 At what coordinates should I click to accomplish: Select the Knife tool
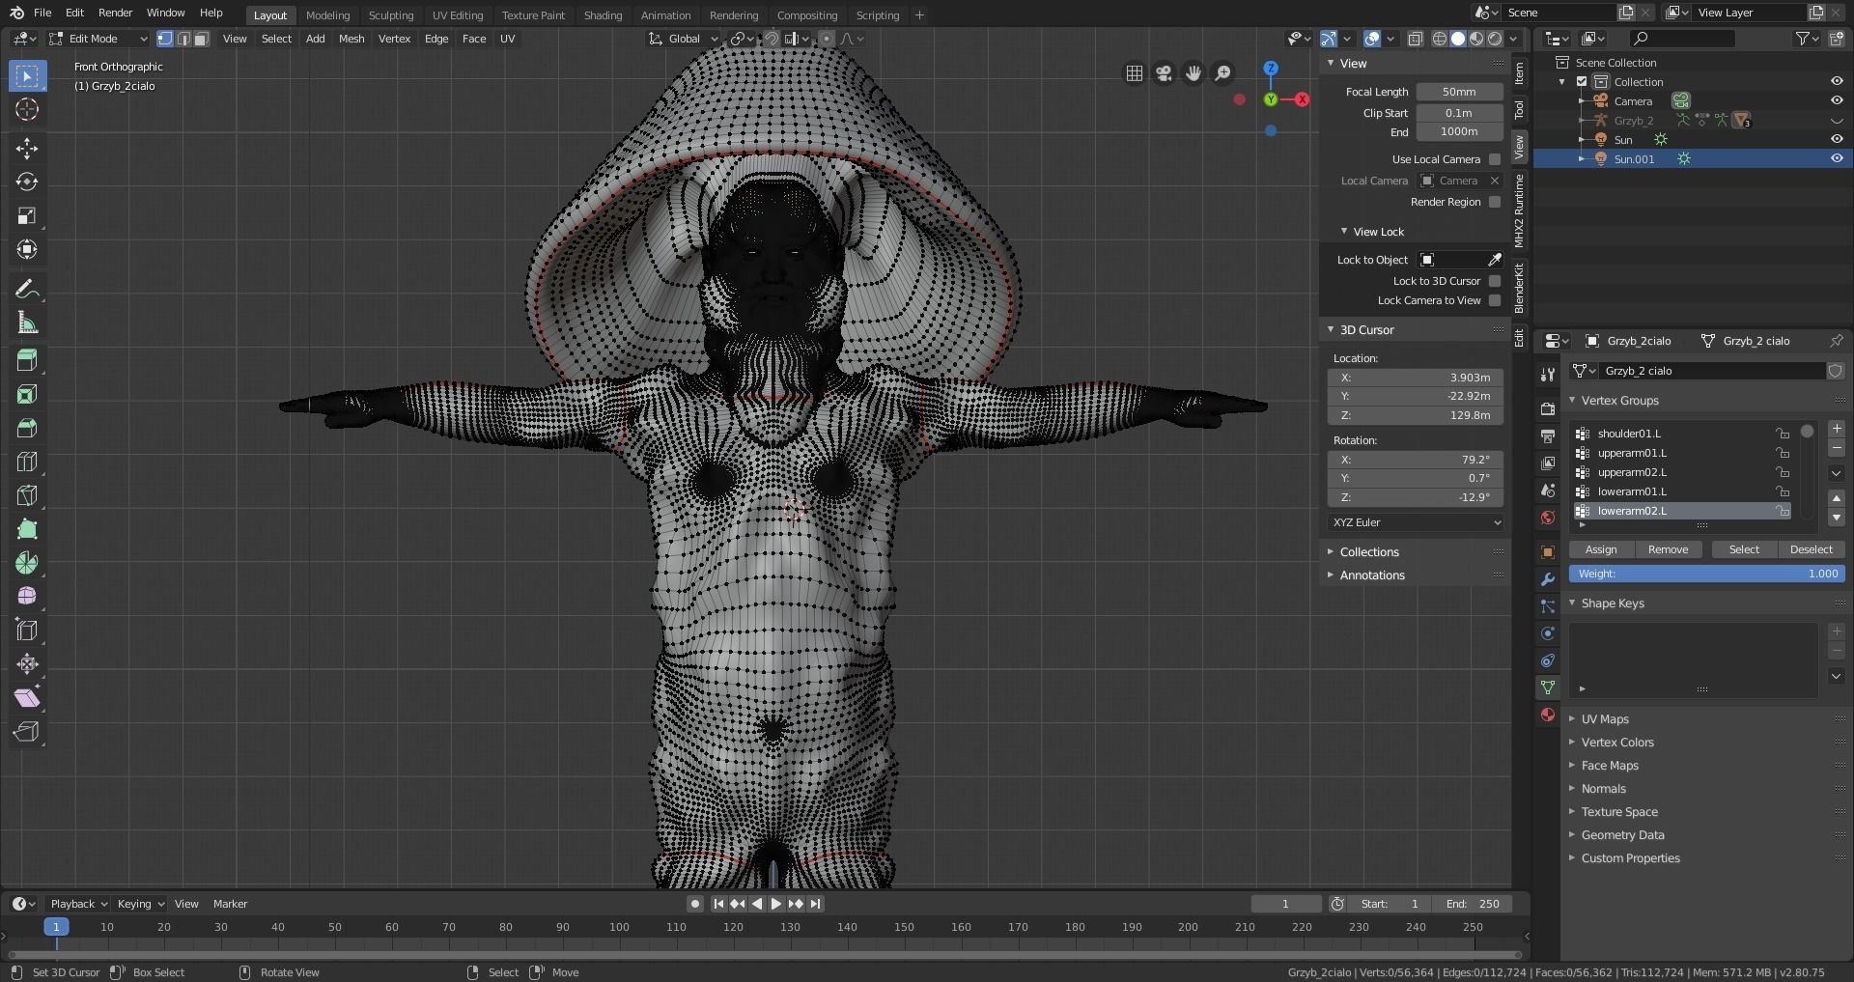(x=27, y=495)
